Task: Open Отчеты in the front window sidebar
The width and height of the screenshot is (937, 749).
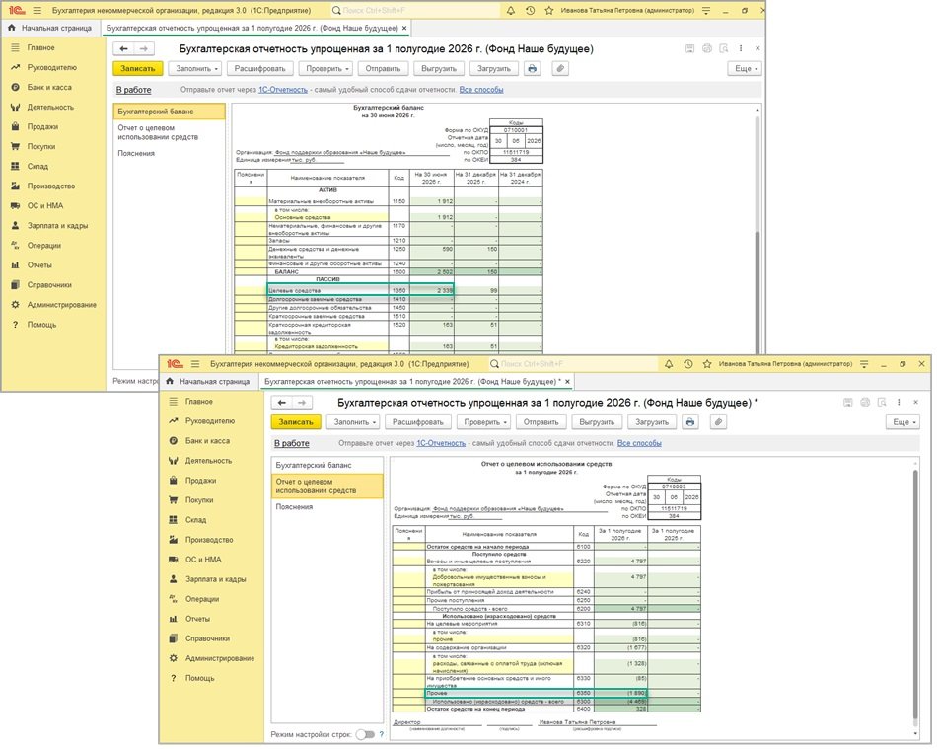Action: tap(197, 620)
